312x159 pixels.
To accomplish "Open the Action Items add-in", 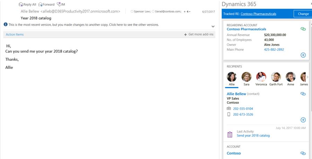I will tap(15, 35).
